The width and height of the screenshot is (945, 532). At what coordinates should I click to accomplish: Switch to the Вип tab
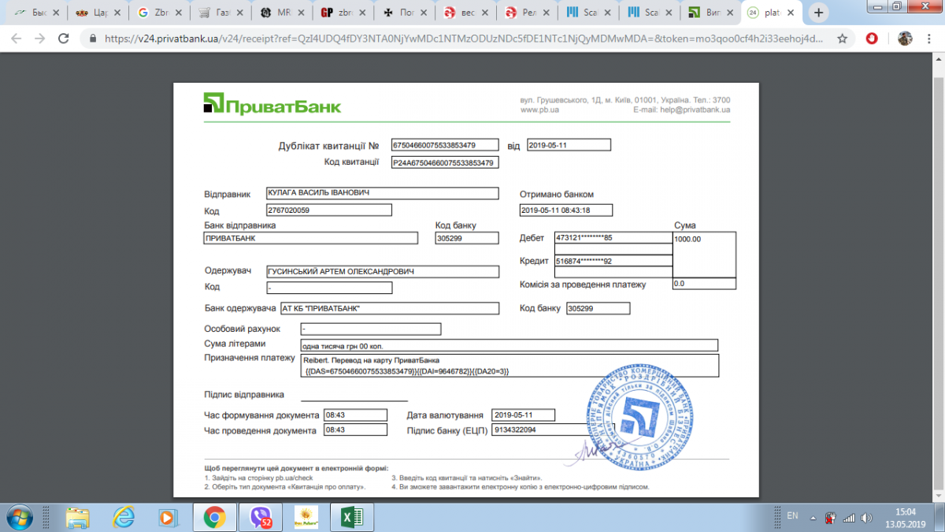(708, 13)
